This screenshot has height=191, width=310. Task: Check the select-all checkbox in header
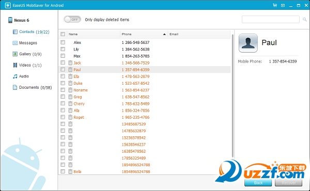[x=63, y=34]
